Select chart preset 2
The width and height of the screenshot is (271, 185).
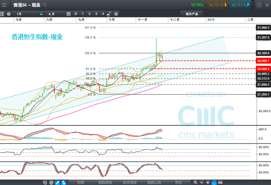click(x=89, y=14)
